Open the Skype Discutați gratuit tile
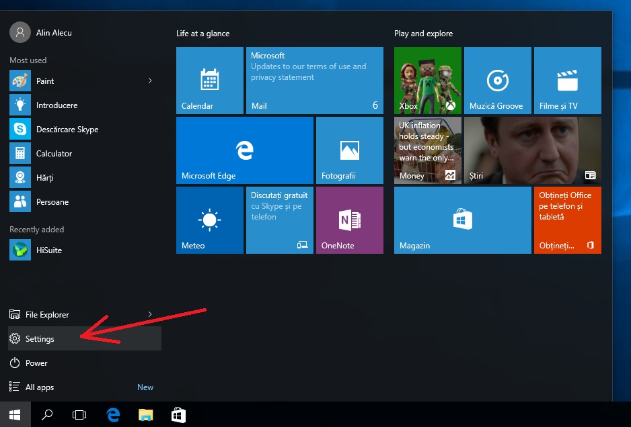This screenshot has height=427, width=631. (x=280, y=220)
